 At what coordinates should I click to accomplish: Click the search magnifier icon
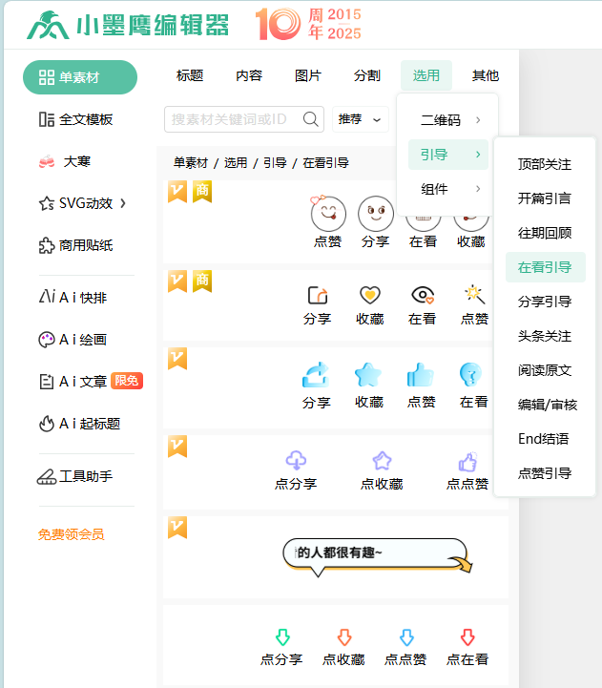[x=311, y=119]
